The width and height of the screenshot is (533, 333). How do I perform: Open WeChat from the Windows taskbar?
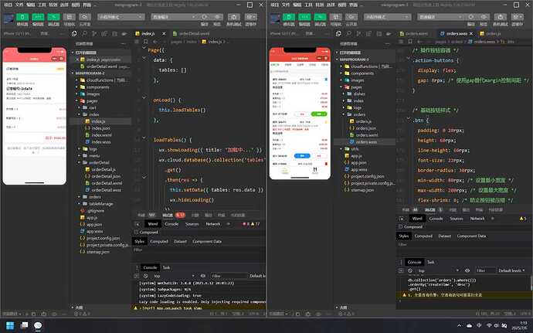38,325
